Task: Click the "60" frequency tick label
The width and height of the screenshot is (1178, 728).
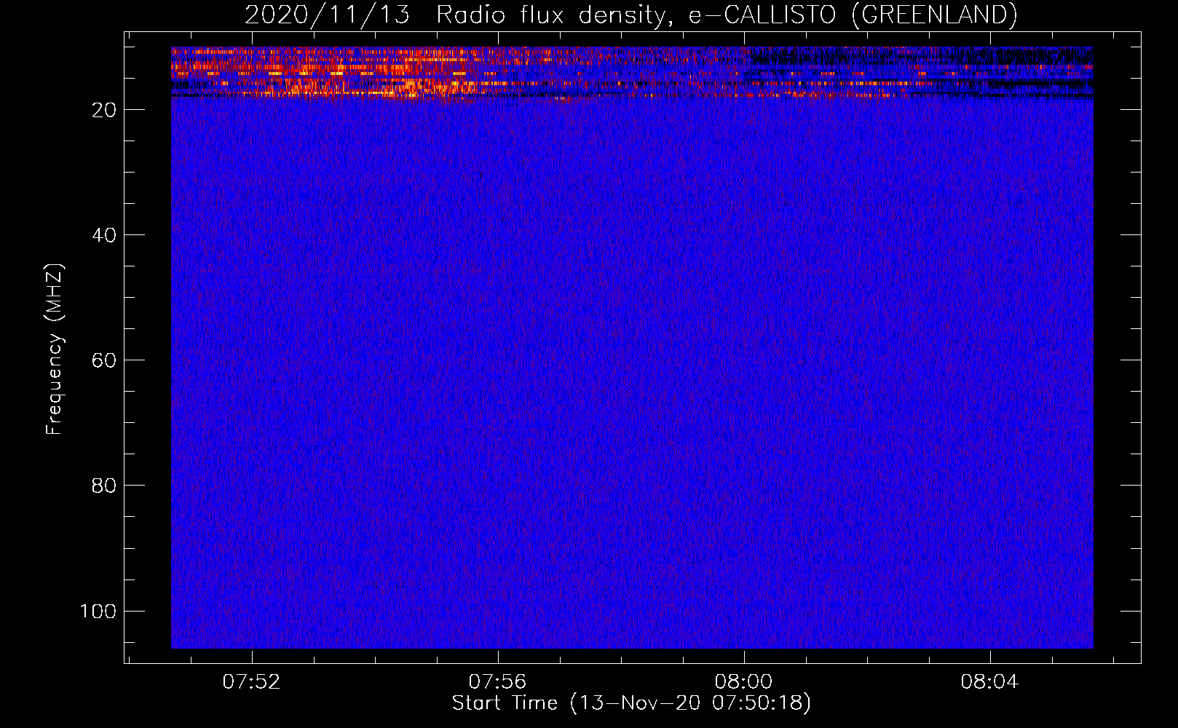Action: [x=104, y=360]
